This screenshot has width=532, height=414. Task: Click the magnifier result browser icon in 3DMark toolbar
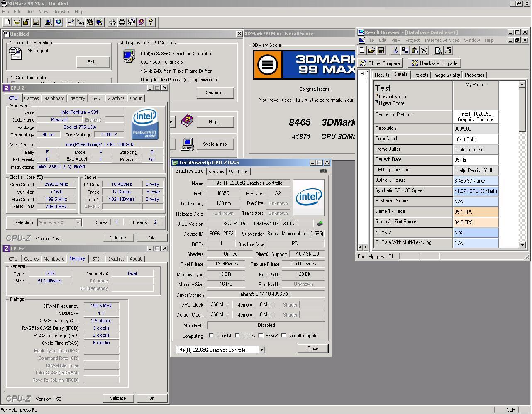point(58,22)
